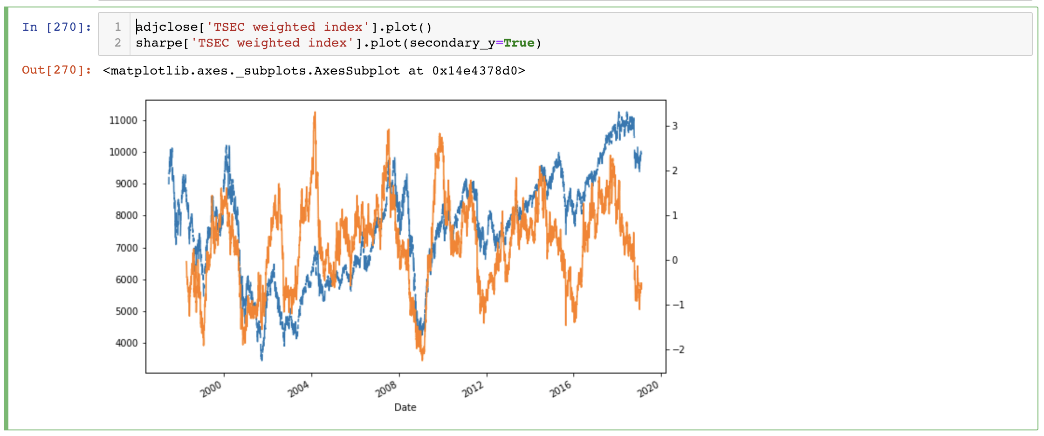
Task: Click the 7000 left axis label
Action: coord(126,248)
